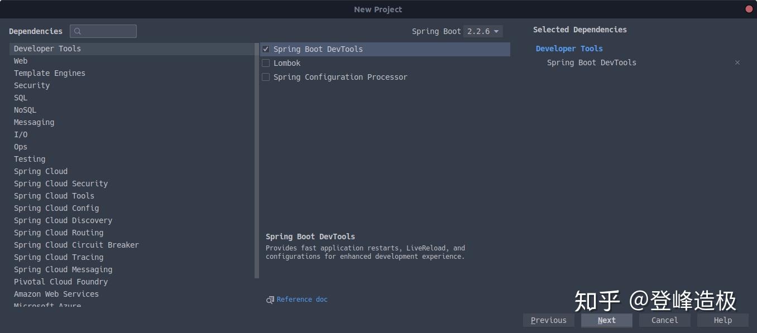This screenshot has width=757, height=333.
Task: Open the Spring Boot version dropdown showing 2.2.6
Action: tap(483, 31)
